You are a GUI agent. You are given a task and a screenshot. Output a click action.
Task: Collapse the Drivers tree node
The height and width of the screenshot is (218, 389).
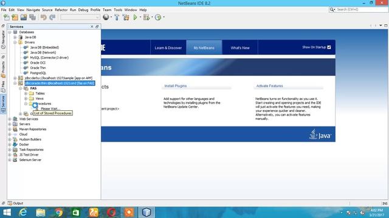tap(15, 42)
